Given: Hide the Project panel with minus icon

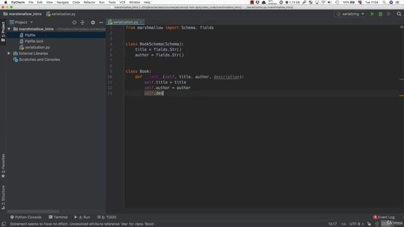Looking at the screenshot, I should tap(101, 23).
